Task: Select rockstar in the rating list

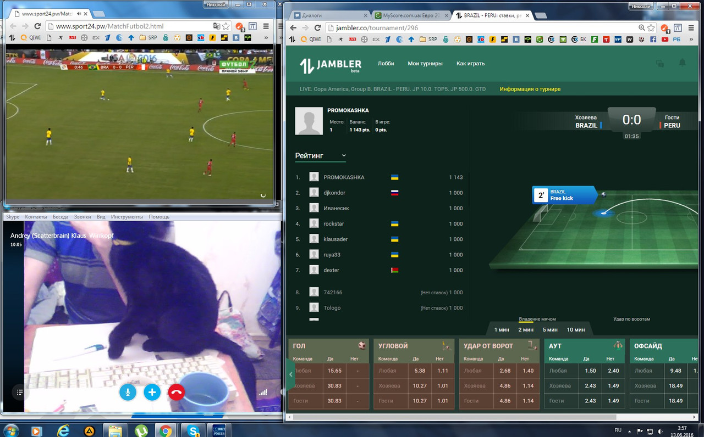Action: tap(379, 223)
